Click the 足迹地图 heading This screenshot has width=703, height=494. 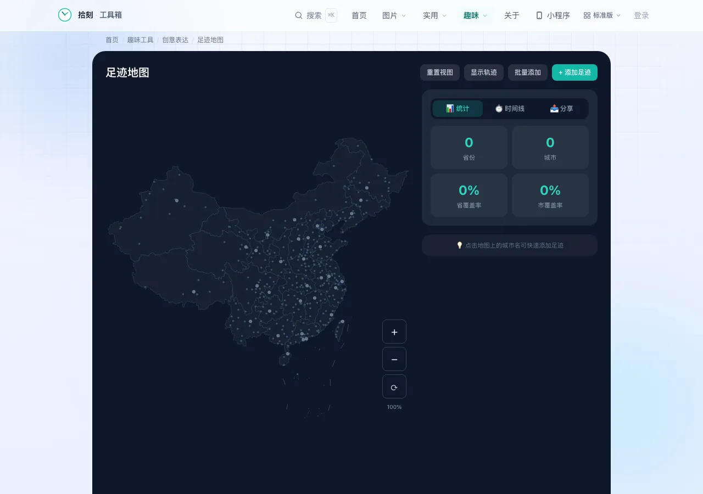(x=127, y=72)
